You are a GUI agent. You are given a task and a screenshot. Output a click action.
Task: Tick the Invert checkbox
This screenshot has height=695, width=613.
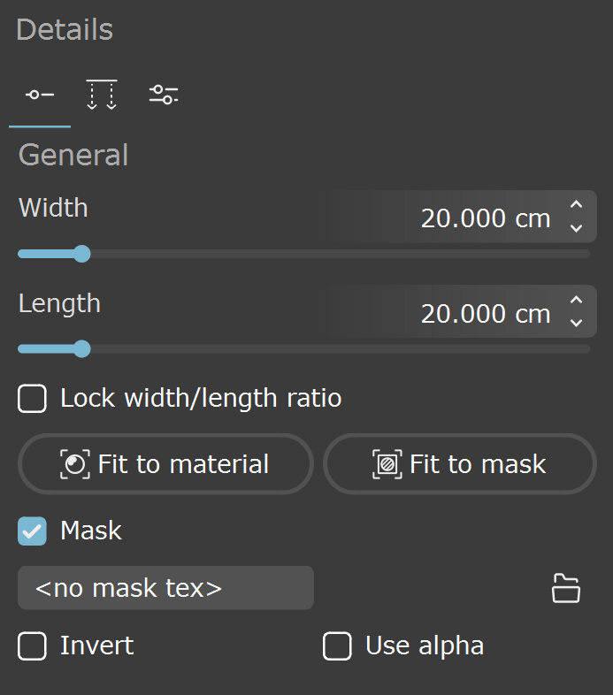pos(32,645)
